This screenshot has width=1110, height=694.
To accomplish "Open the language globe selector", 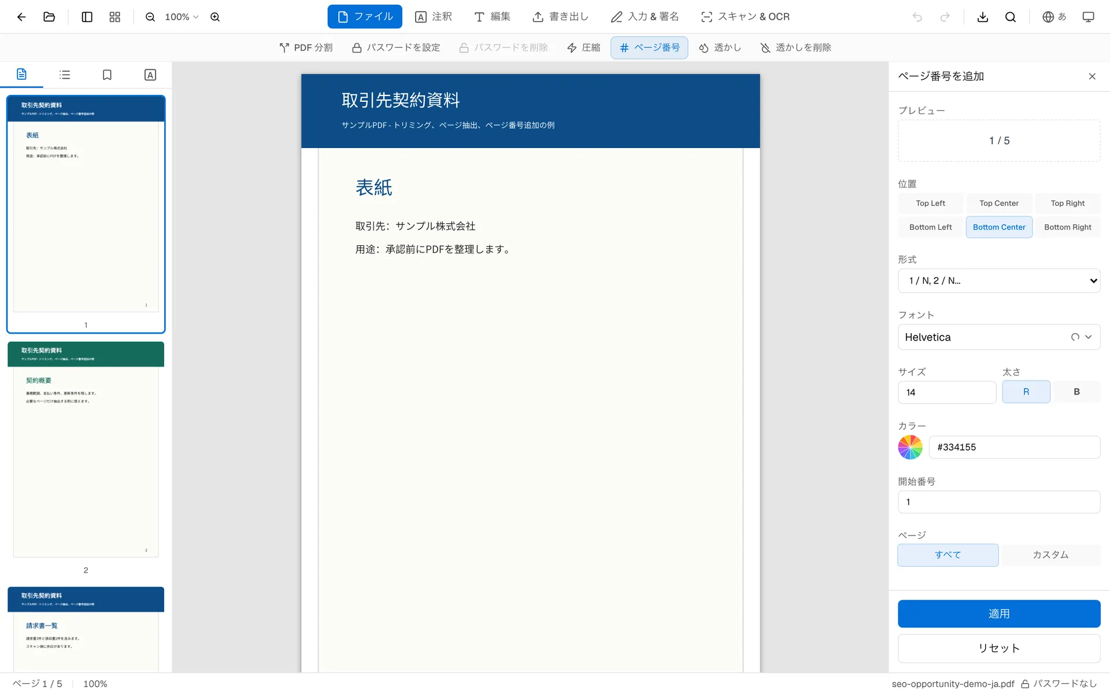I will [x=1054, y=17].
